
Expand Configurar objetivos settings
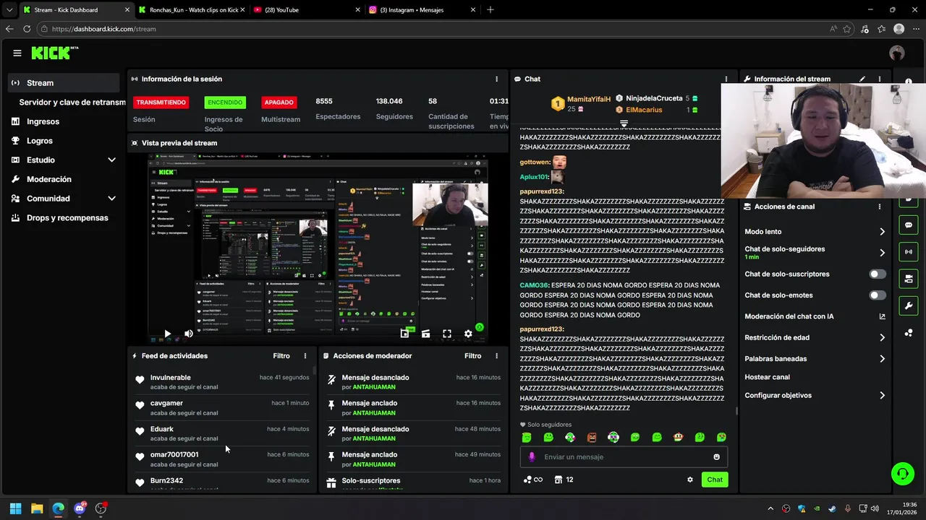[882, 396]
